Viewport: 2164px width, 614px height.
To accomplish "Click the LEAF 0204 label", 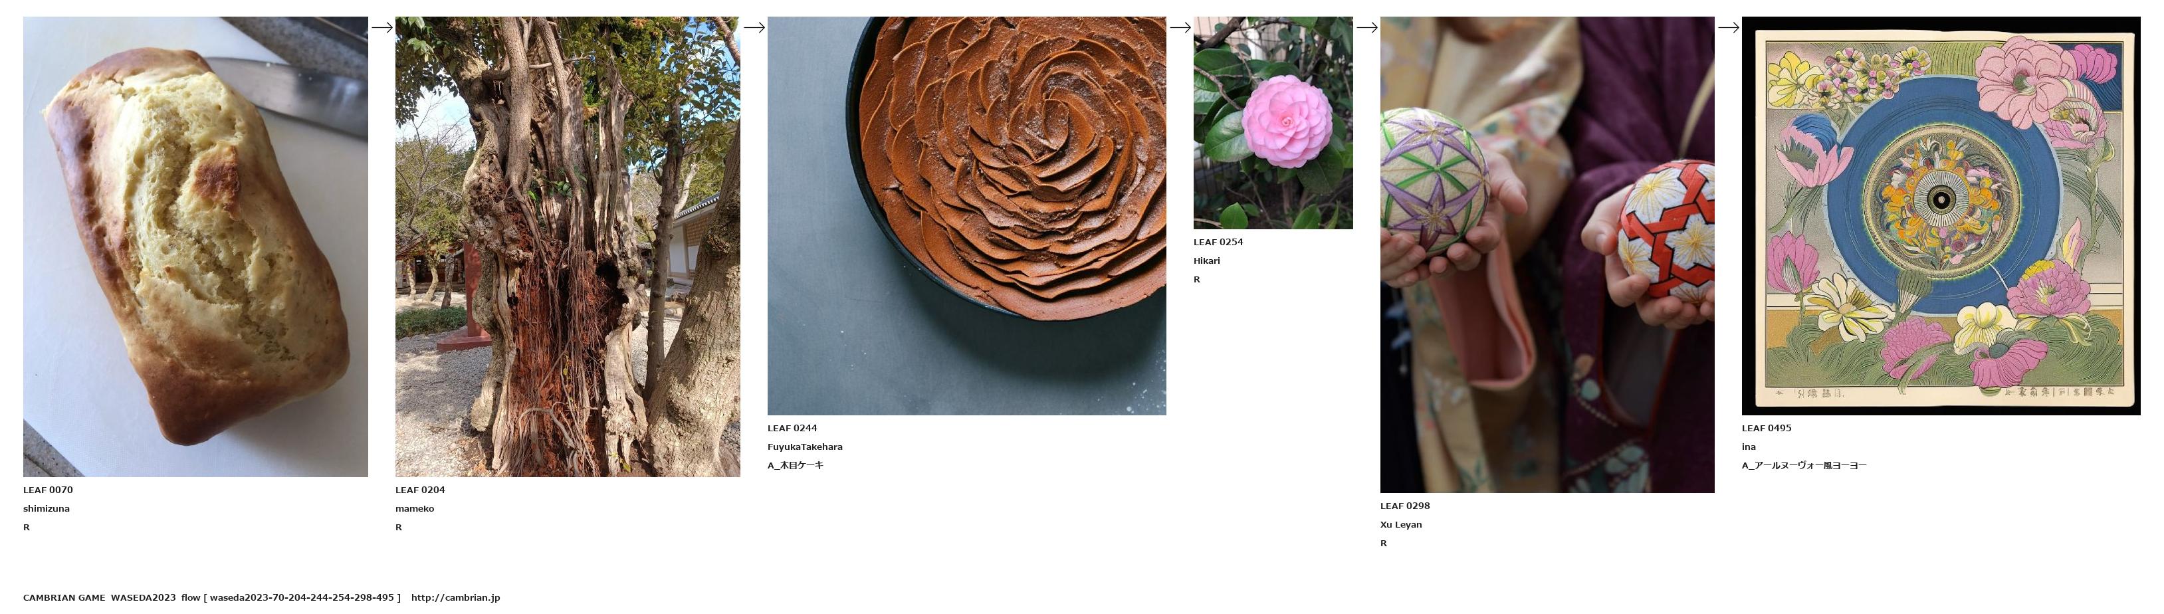I will pos(420,490).
